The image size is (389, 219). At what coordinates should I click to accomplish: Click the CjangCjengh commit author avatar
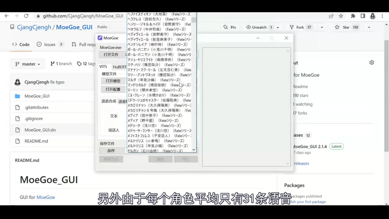coord(18,82)
